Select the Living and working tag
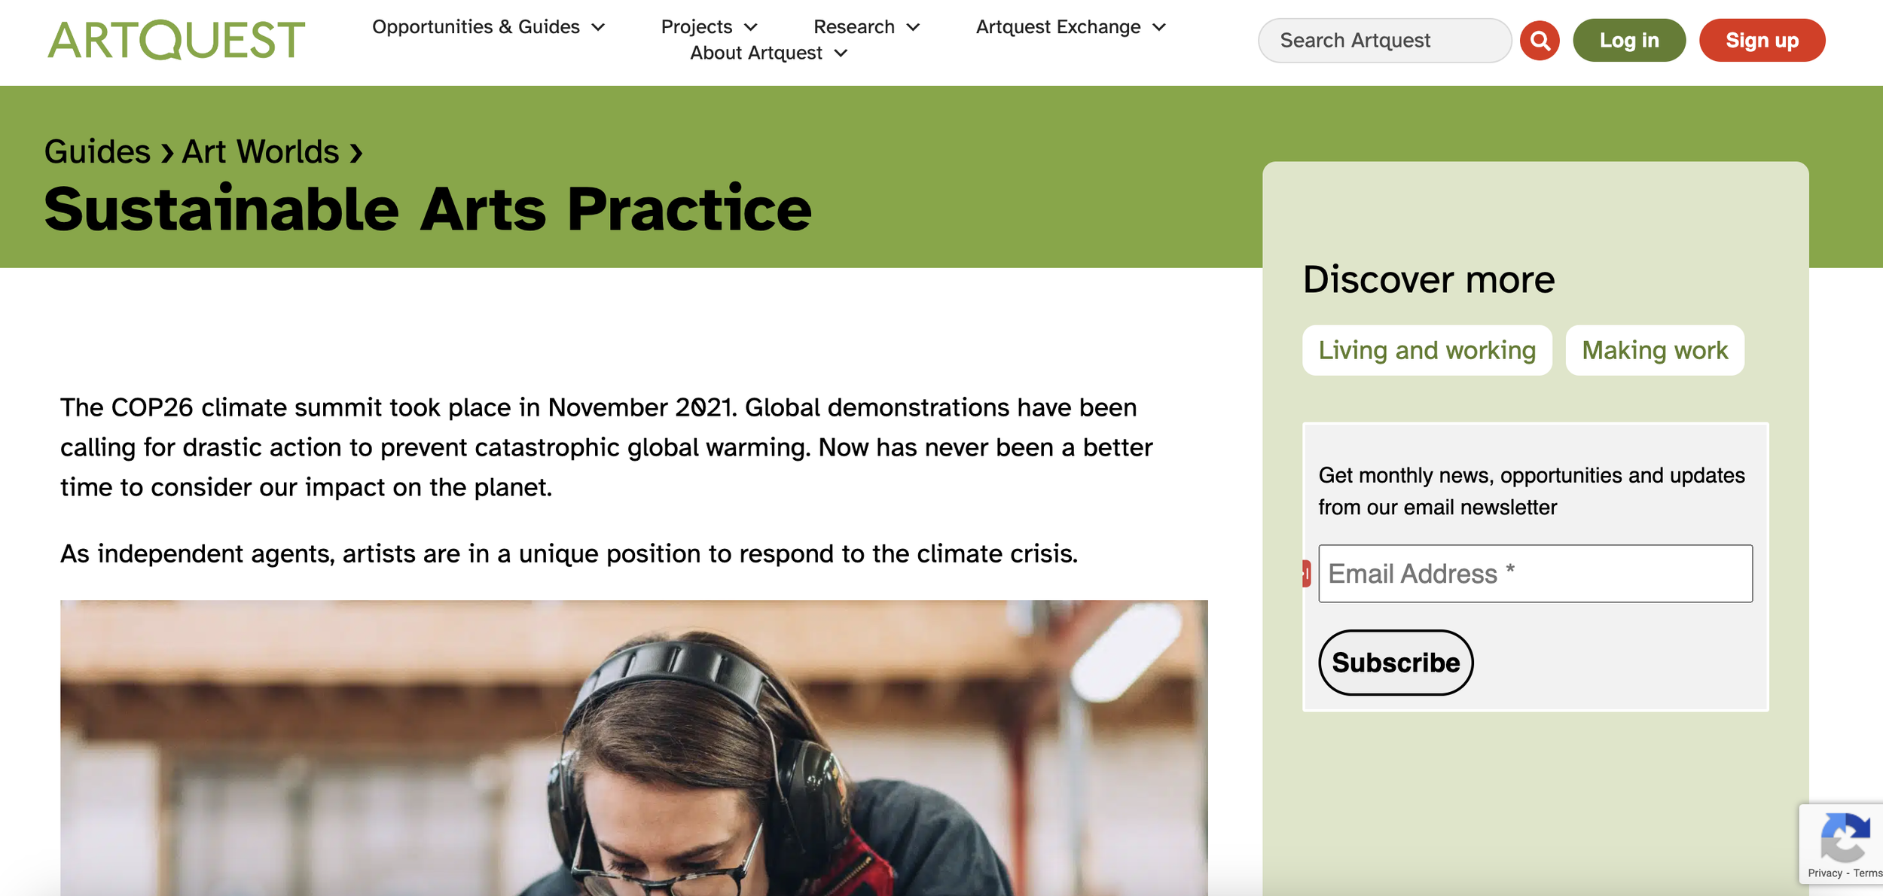1883x896 pixels. click(x=1427, y=350)
